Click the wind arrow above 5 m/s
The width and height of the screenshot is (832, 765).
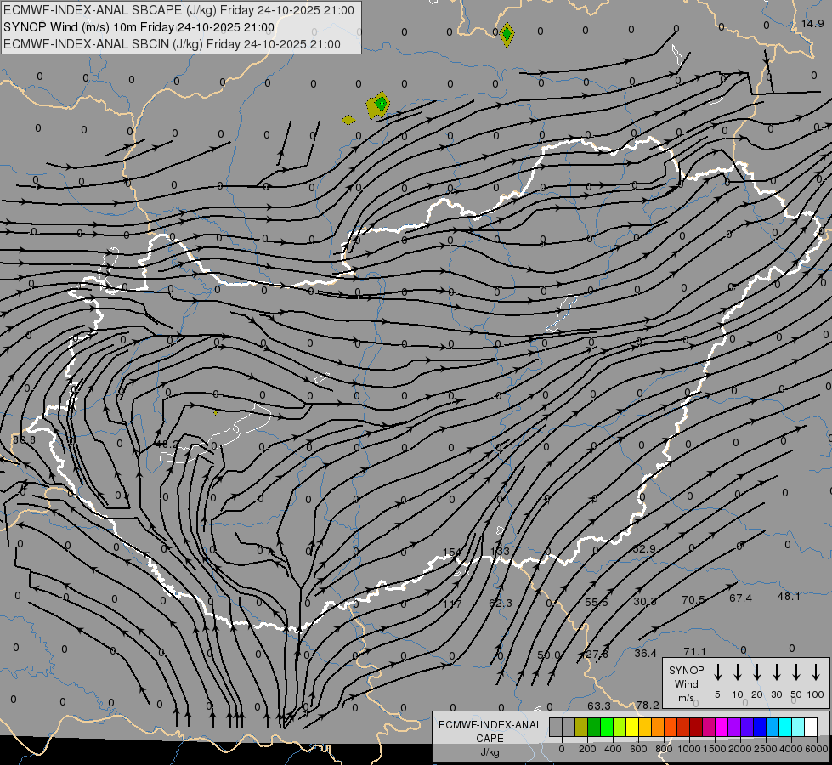point(717,671)
